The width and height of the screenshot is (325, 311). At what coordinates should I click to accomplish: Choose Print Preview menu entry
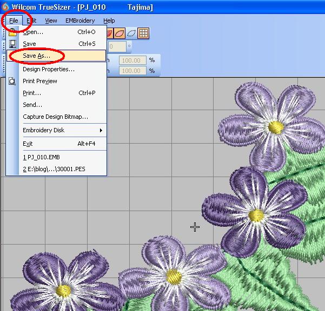tap(56, 81)
